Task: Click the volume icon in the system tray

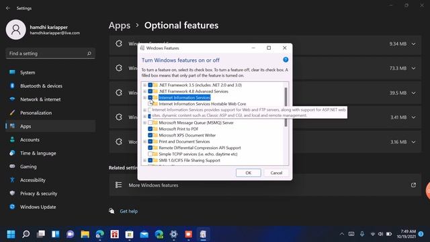Action: 380,234
